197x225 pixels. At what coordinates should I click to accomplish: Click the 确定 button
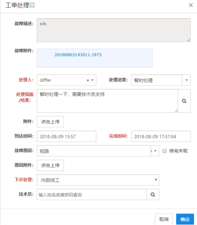tap(185, 219)
